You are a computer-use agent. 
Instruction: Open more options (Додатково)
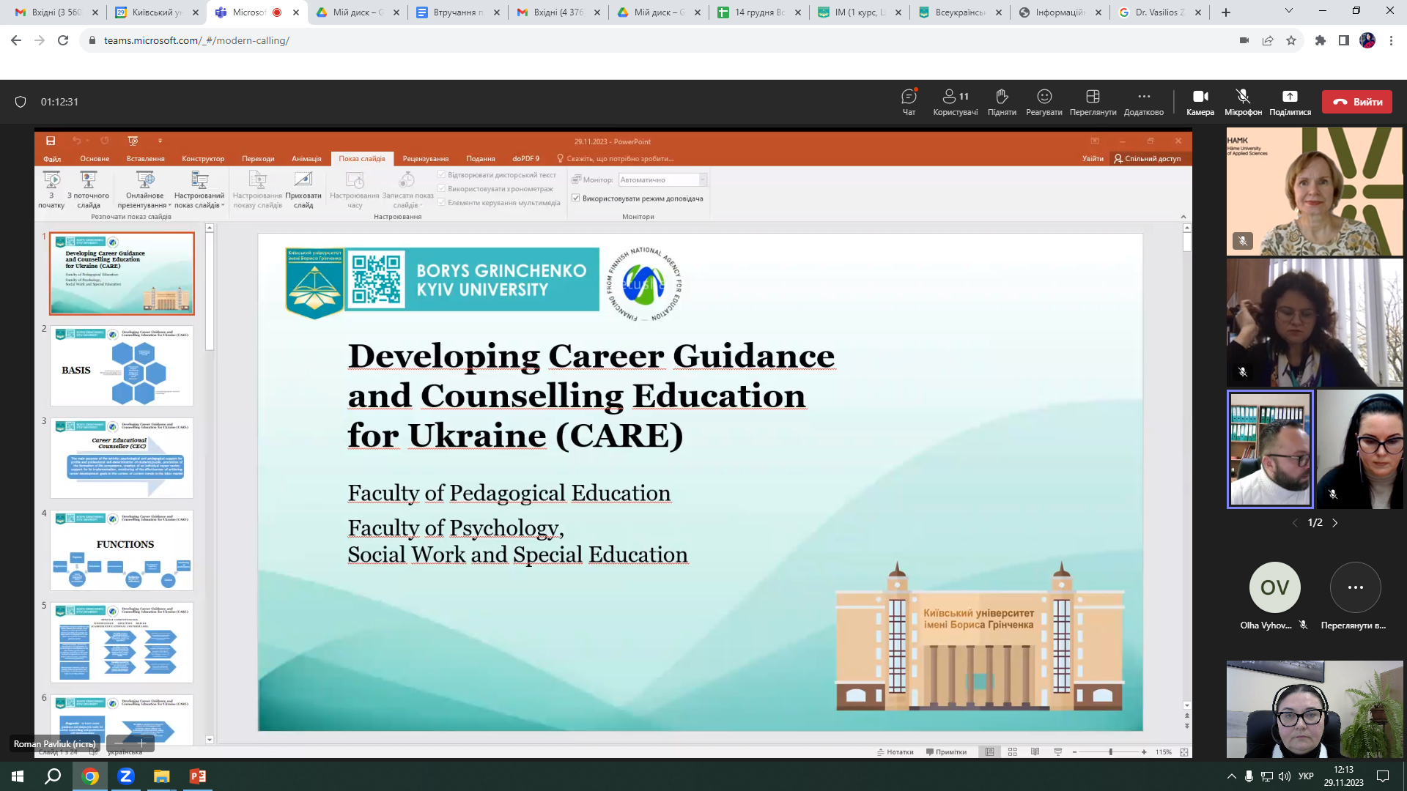[1144, 102]
